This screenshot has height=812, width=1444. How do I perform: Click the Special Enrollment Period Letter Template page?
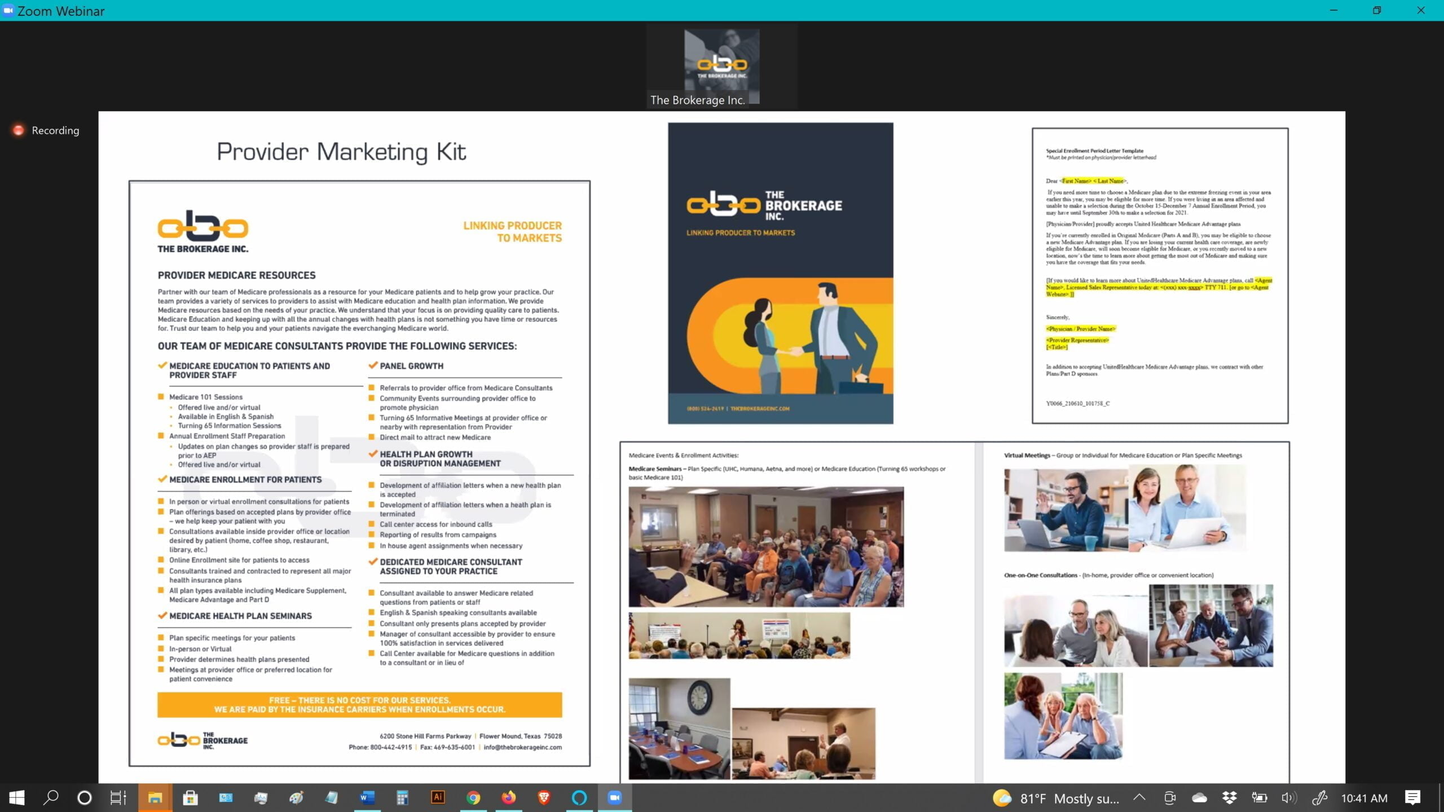tap(1160, 276)
